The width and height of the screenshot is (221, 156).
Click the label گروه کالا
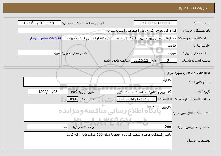203,92
